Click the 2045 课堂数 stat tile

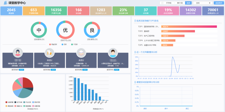point(11,11)
